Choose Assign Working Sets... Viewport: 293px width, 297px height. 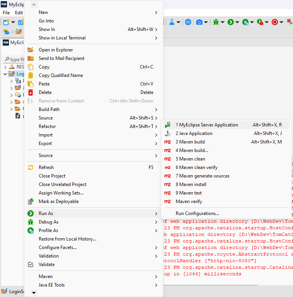point(61,193)
